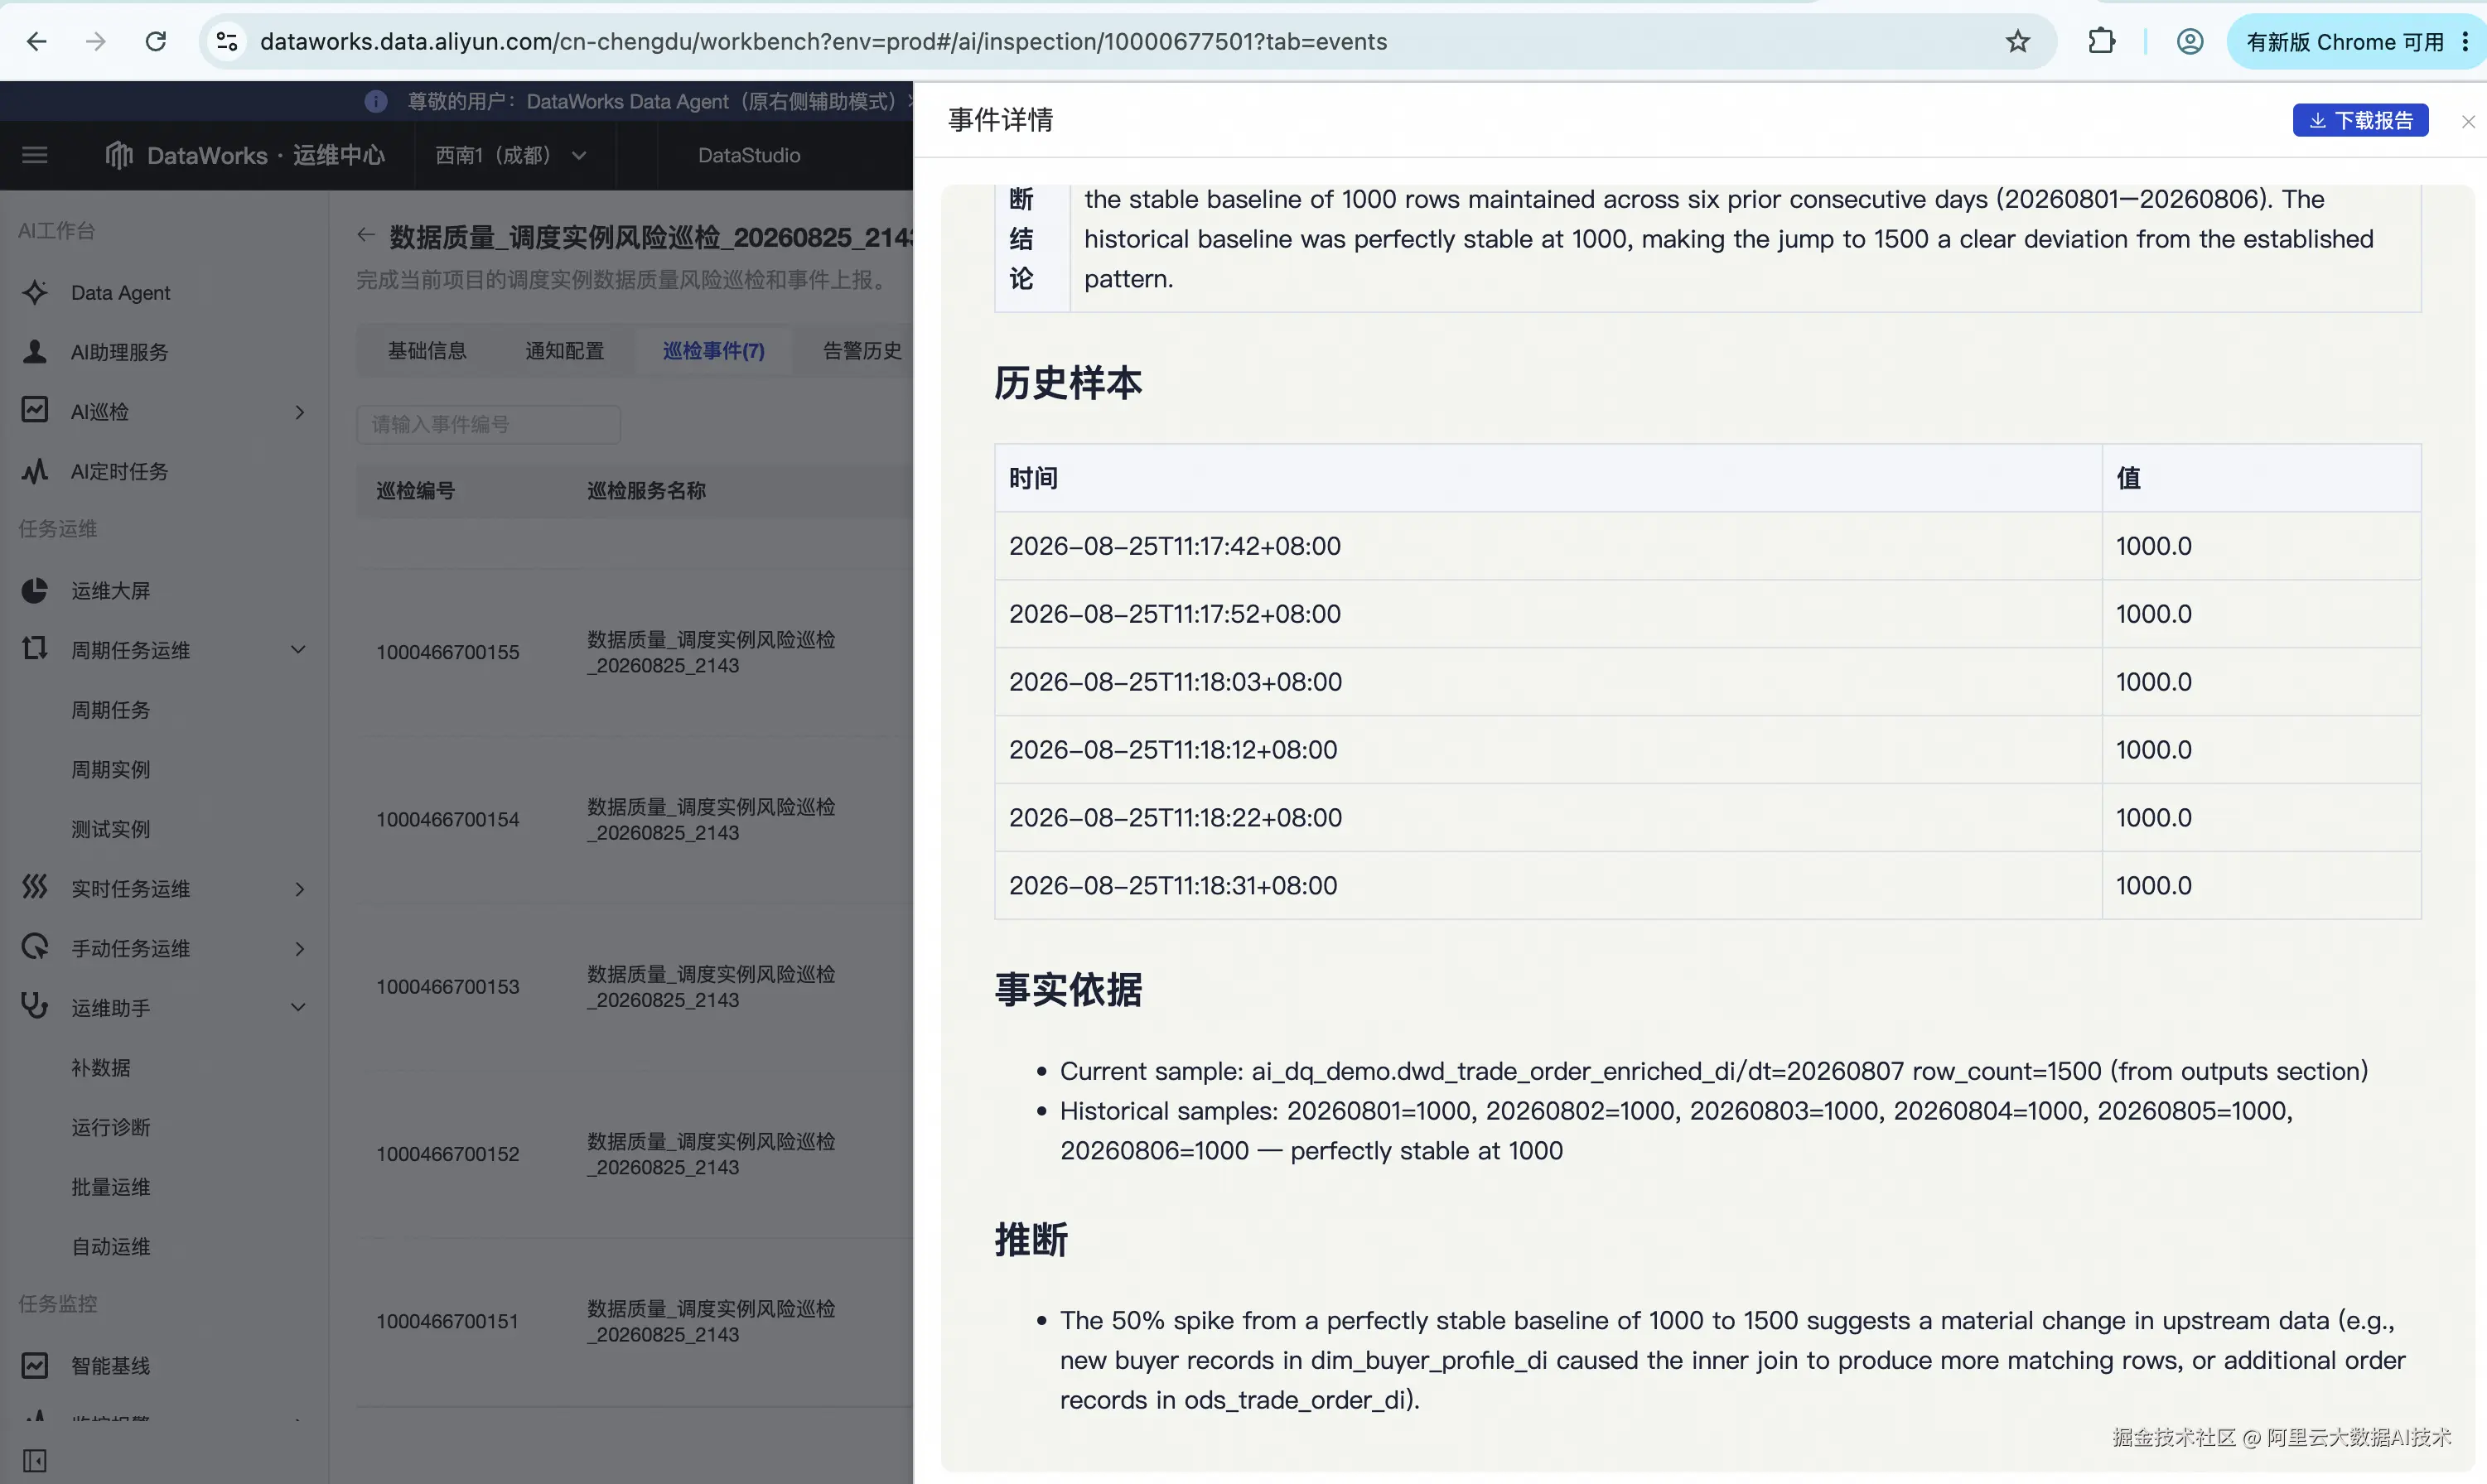Click the 请输入事件编号 search field

pos(488,424)
